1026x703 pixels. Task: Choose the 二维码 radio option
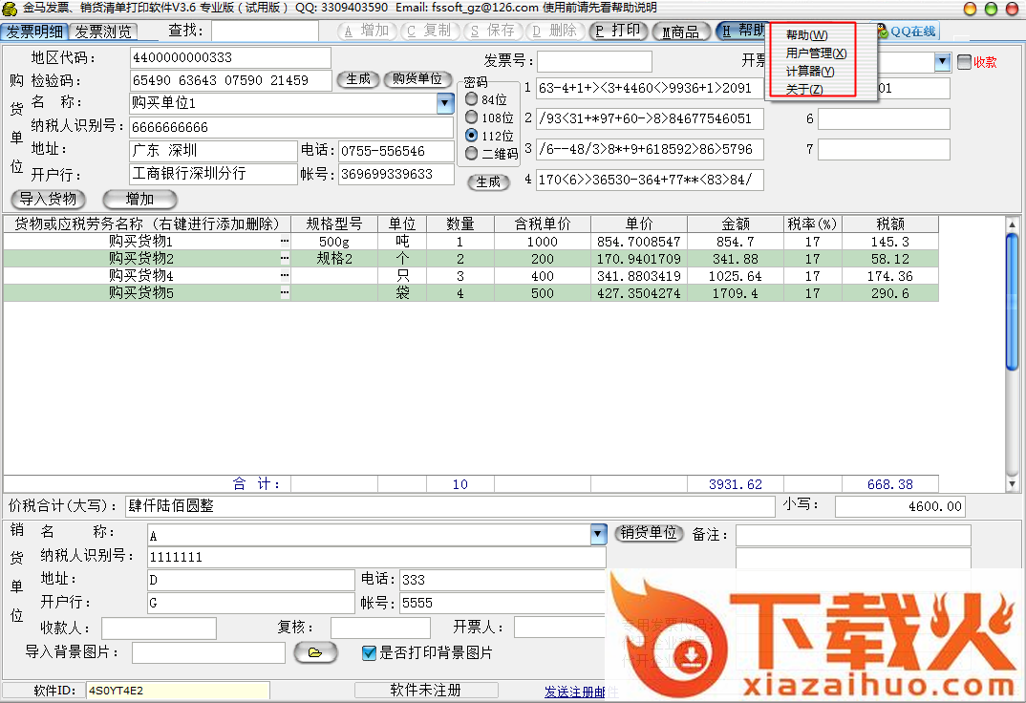click(472, 153)
